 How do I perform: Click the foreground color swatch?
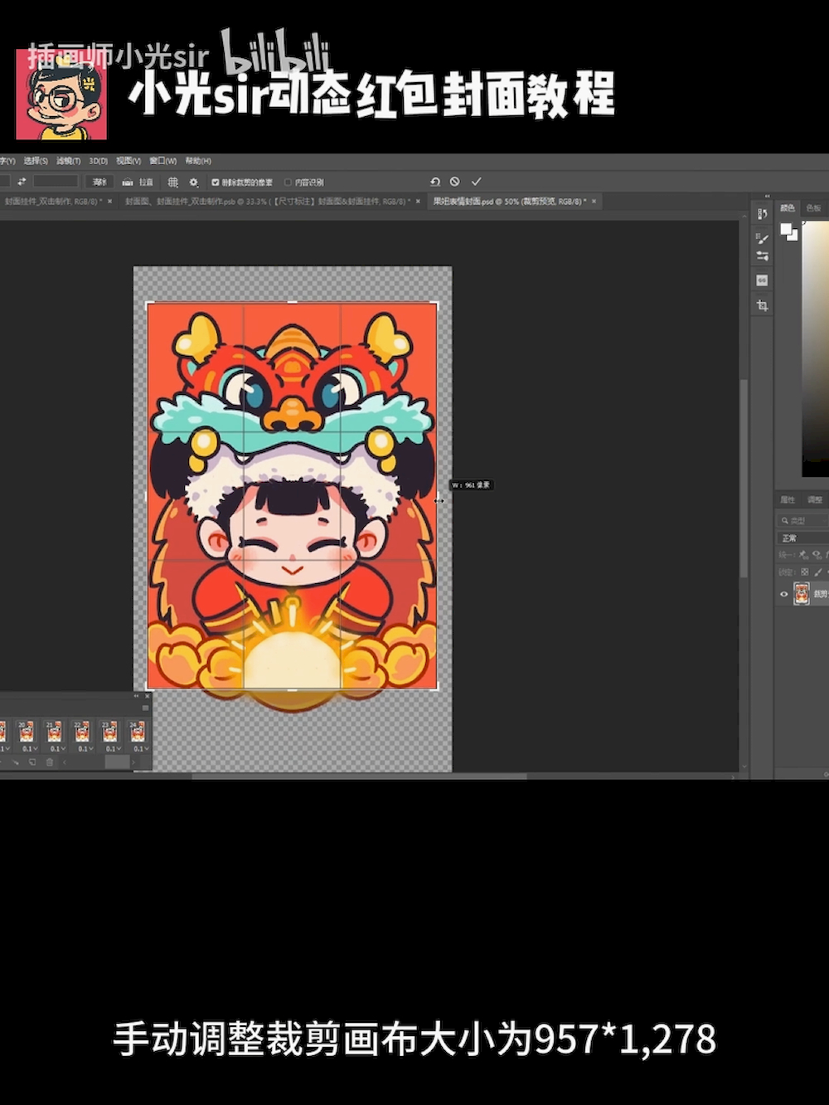(786, 230)
